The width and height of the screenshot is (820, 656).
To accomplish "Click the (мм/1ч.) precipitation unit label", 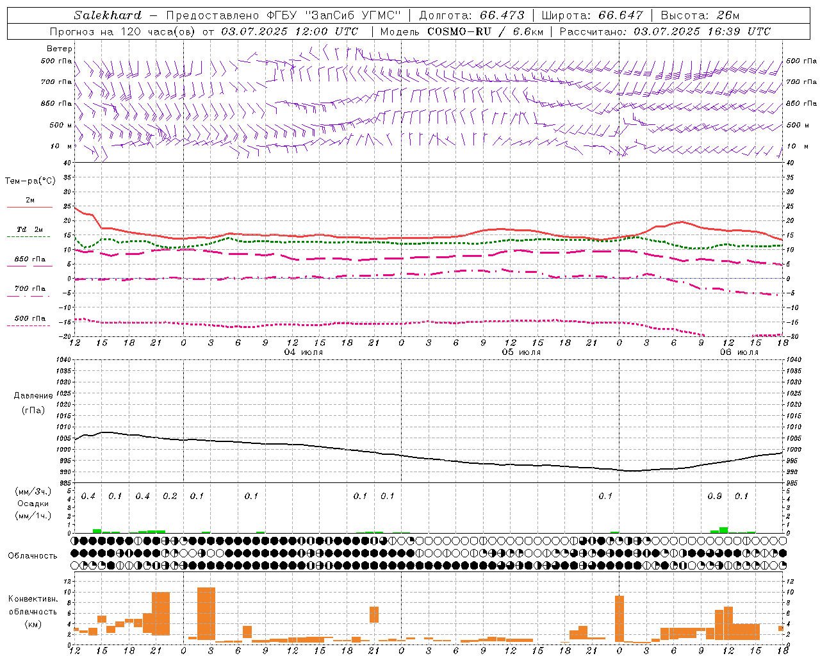I will 34,516.
